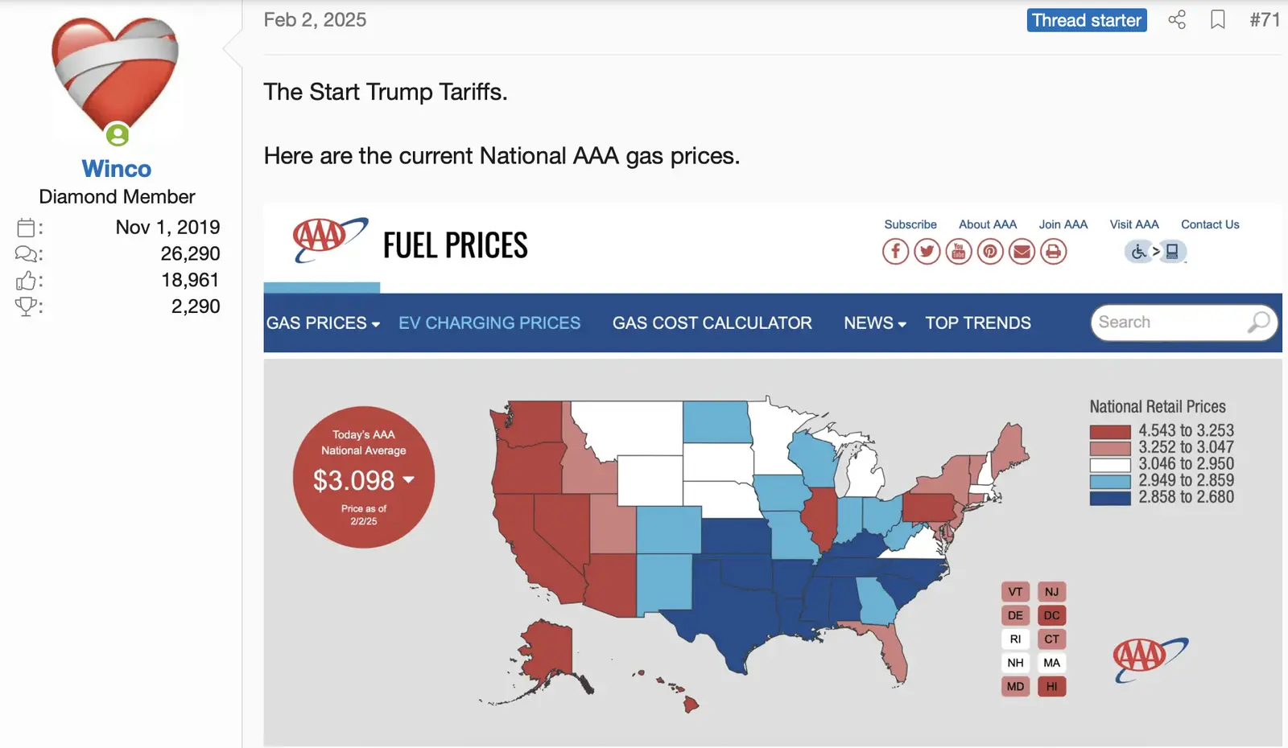Viewport: 1288px width, 748px height.
Task: Toggle the accessibility view icon
Action: coord(1155,252)
